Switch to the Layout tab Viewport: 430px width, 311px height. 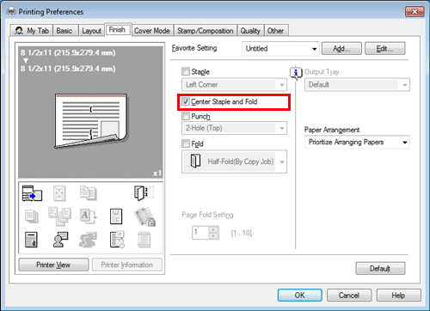(91, 31)
